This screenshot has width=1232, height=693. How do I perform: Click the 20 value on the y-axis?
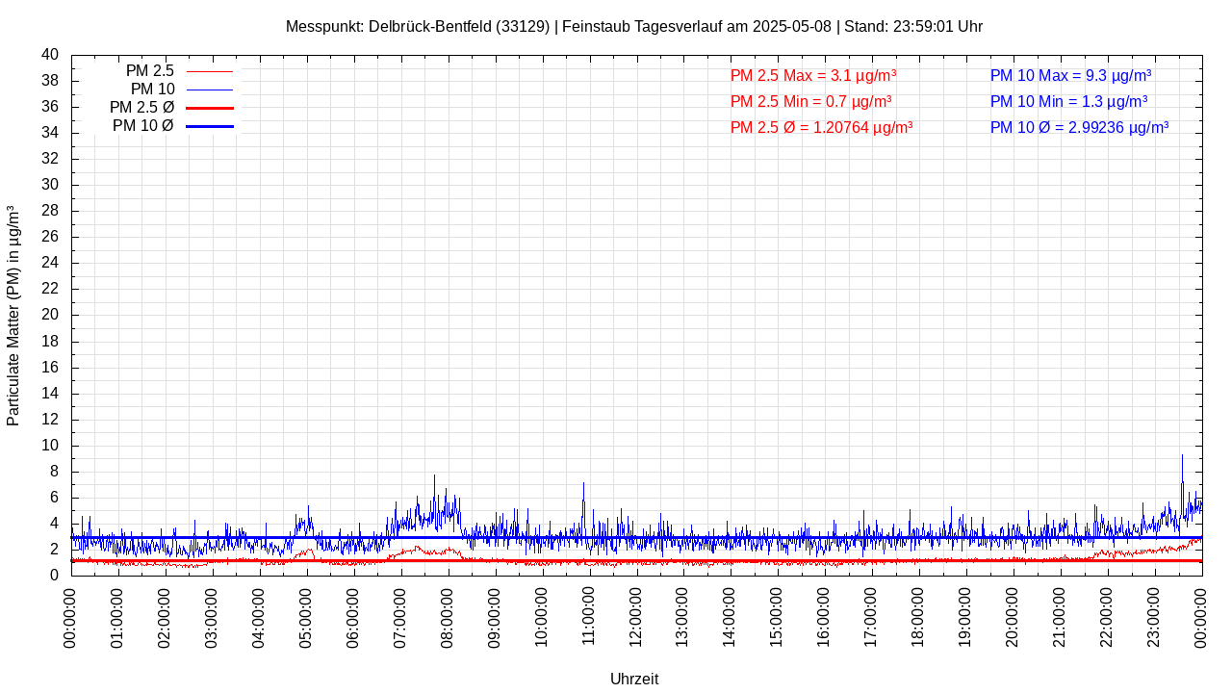tap(50, 315)
